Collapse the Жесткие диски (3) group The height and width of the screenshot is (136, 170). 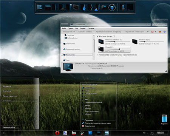point(97,36)
